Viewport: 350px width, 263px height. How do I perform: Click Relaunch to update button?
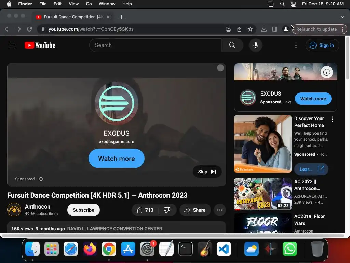tap(317, 29)
